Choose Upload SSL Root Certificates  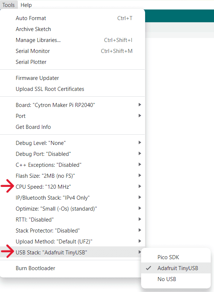(x=72, y=89)
